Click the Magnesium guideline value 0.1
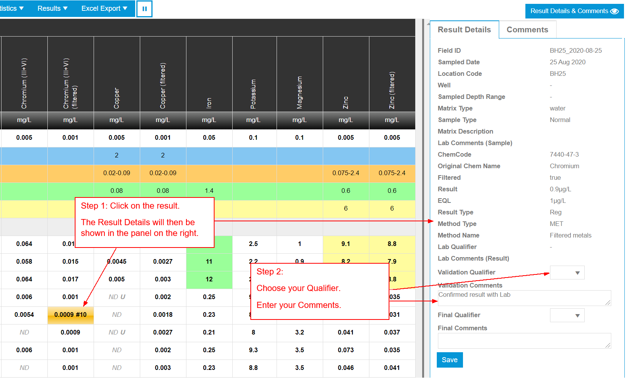This screenshot has height=378, width=634. pyautogui.click(x=300, y=137)
